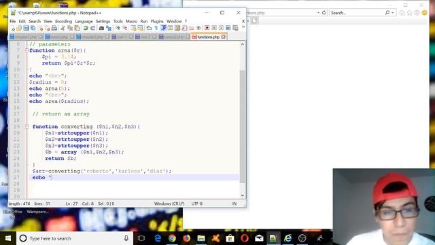This screenshot has width=435, height=245.
Task: Click the Stop Recording macro icon
Action: coord(214,28)
